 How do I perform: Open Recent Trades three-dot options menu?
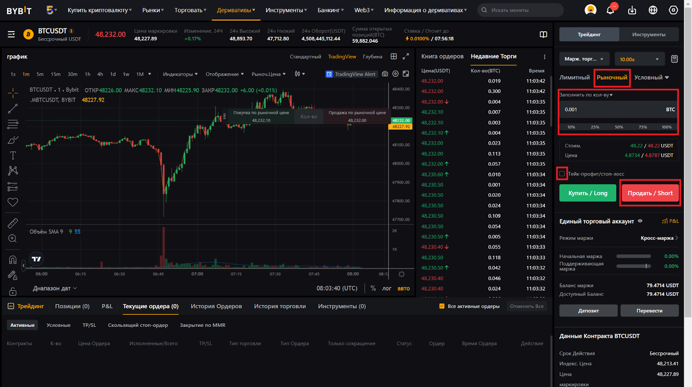click(x=545, y=57)
